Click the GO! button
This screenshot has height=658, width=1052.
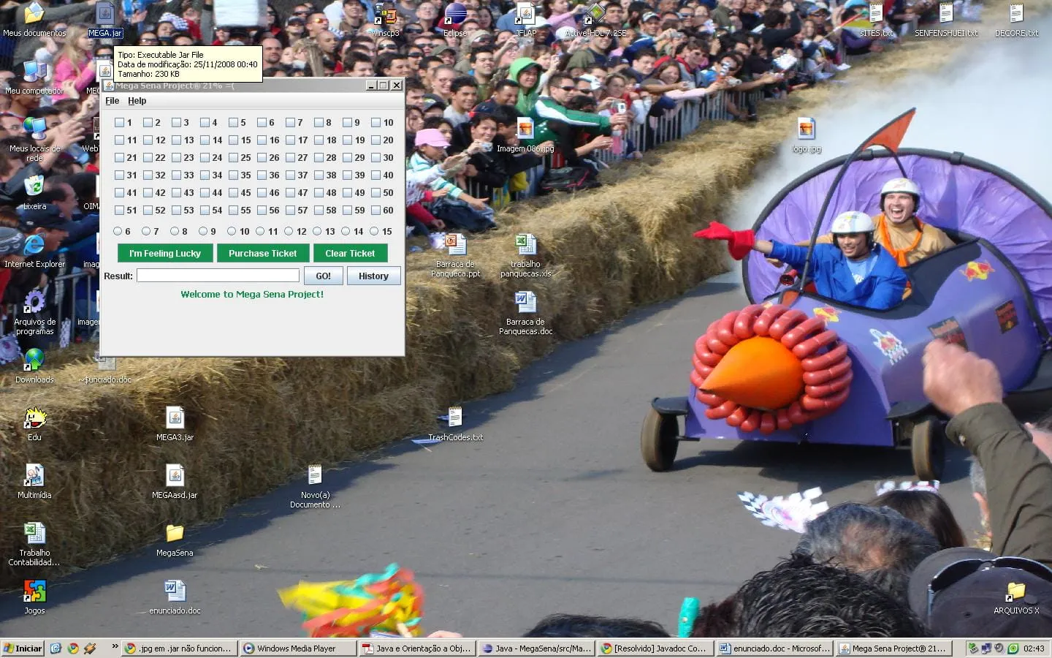[323, 276]
